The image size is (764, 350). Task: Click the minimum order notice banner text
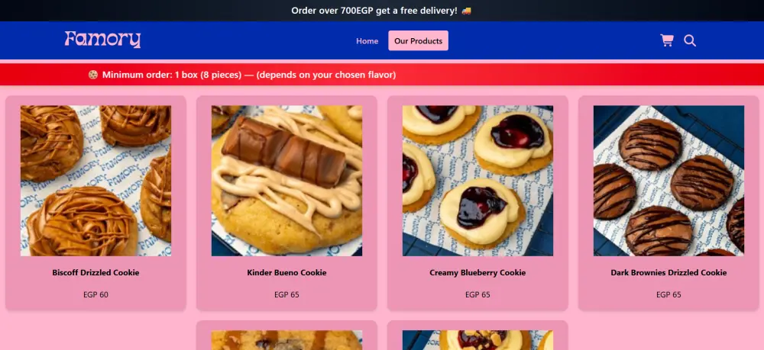pos(249,75)
